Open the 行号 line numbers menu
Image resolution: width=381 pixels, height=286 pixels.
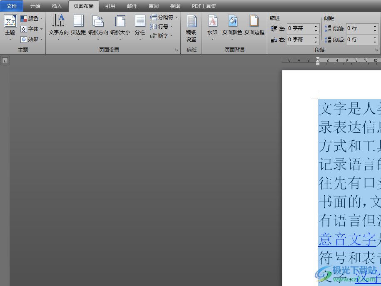pyautogui.click(x=161, y=27)
